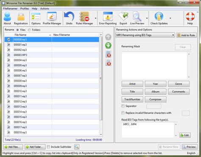Image resolution: width=201 pixels, height=157 pixels.
Task: Open the FileRenamer menu
Action: pyautogui.click(x=10, y=8)
